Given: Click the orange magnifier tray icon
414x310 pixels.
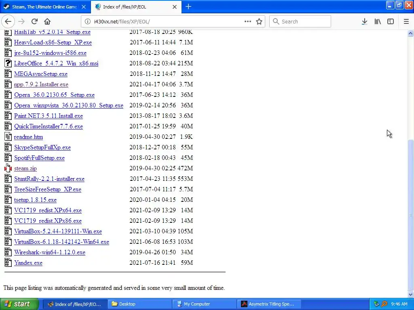Looking at the screenshot, I should coord(384,304).
